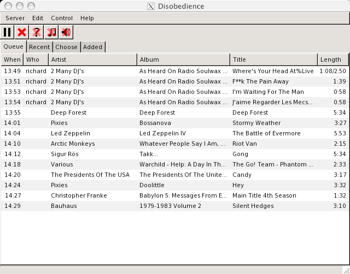
Task: Click album Takk...
Action: point(148,154)
